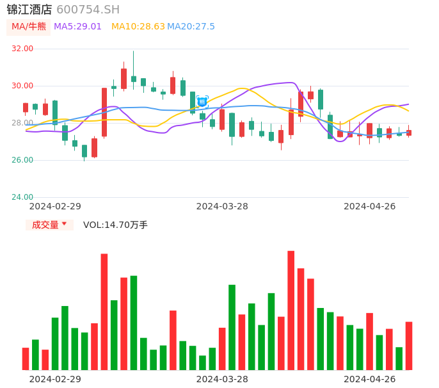Screen dimensions: 439x388
Task: Toggle the purple MA5 legend entry
Action: pos(77,26)
